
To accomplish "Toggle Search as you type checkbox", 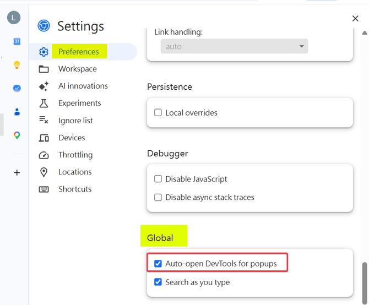I will pyautogui.click(x=158, y=282).
